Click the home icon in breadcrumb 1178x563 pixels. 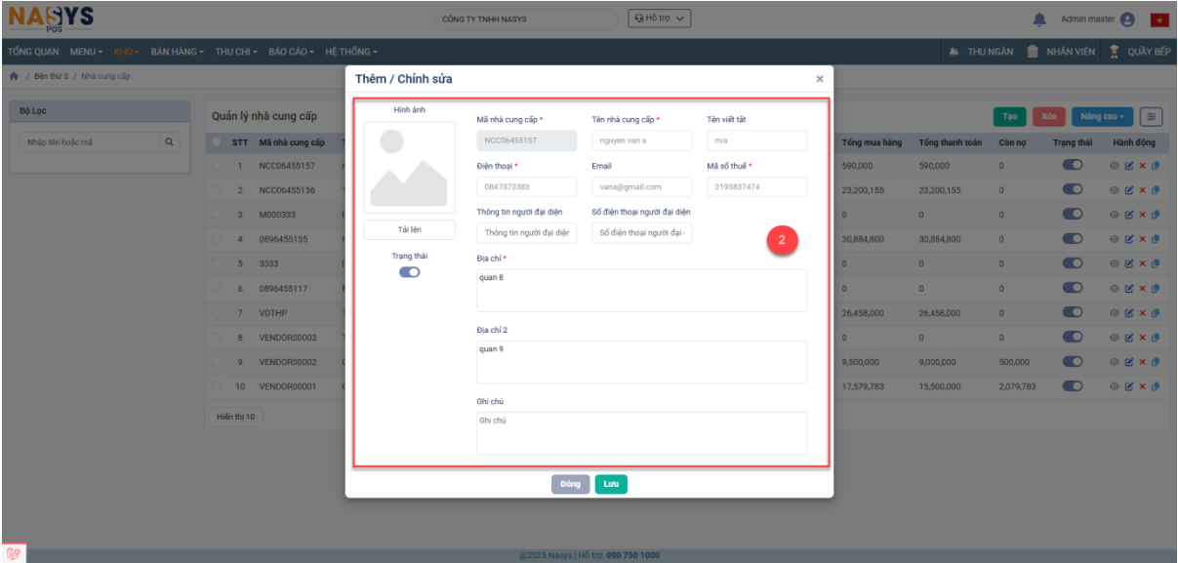click(x=14, y=76)
